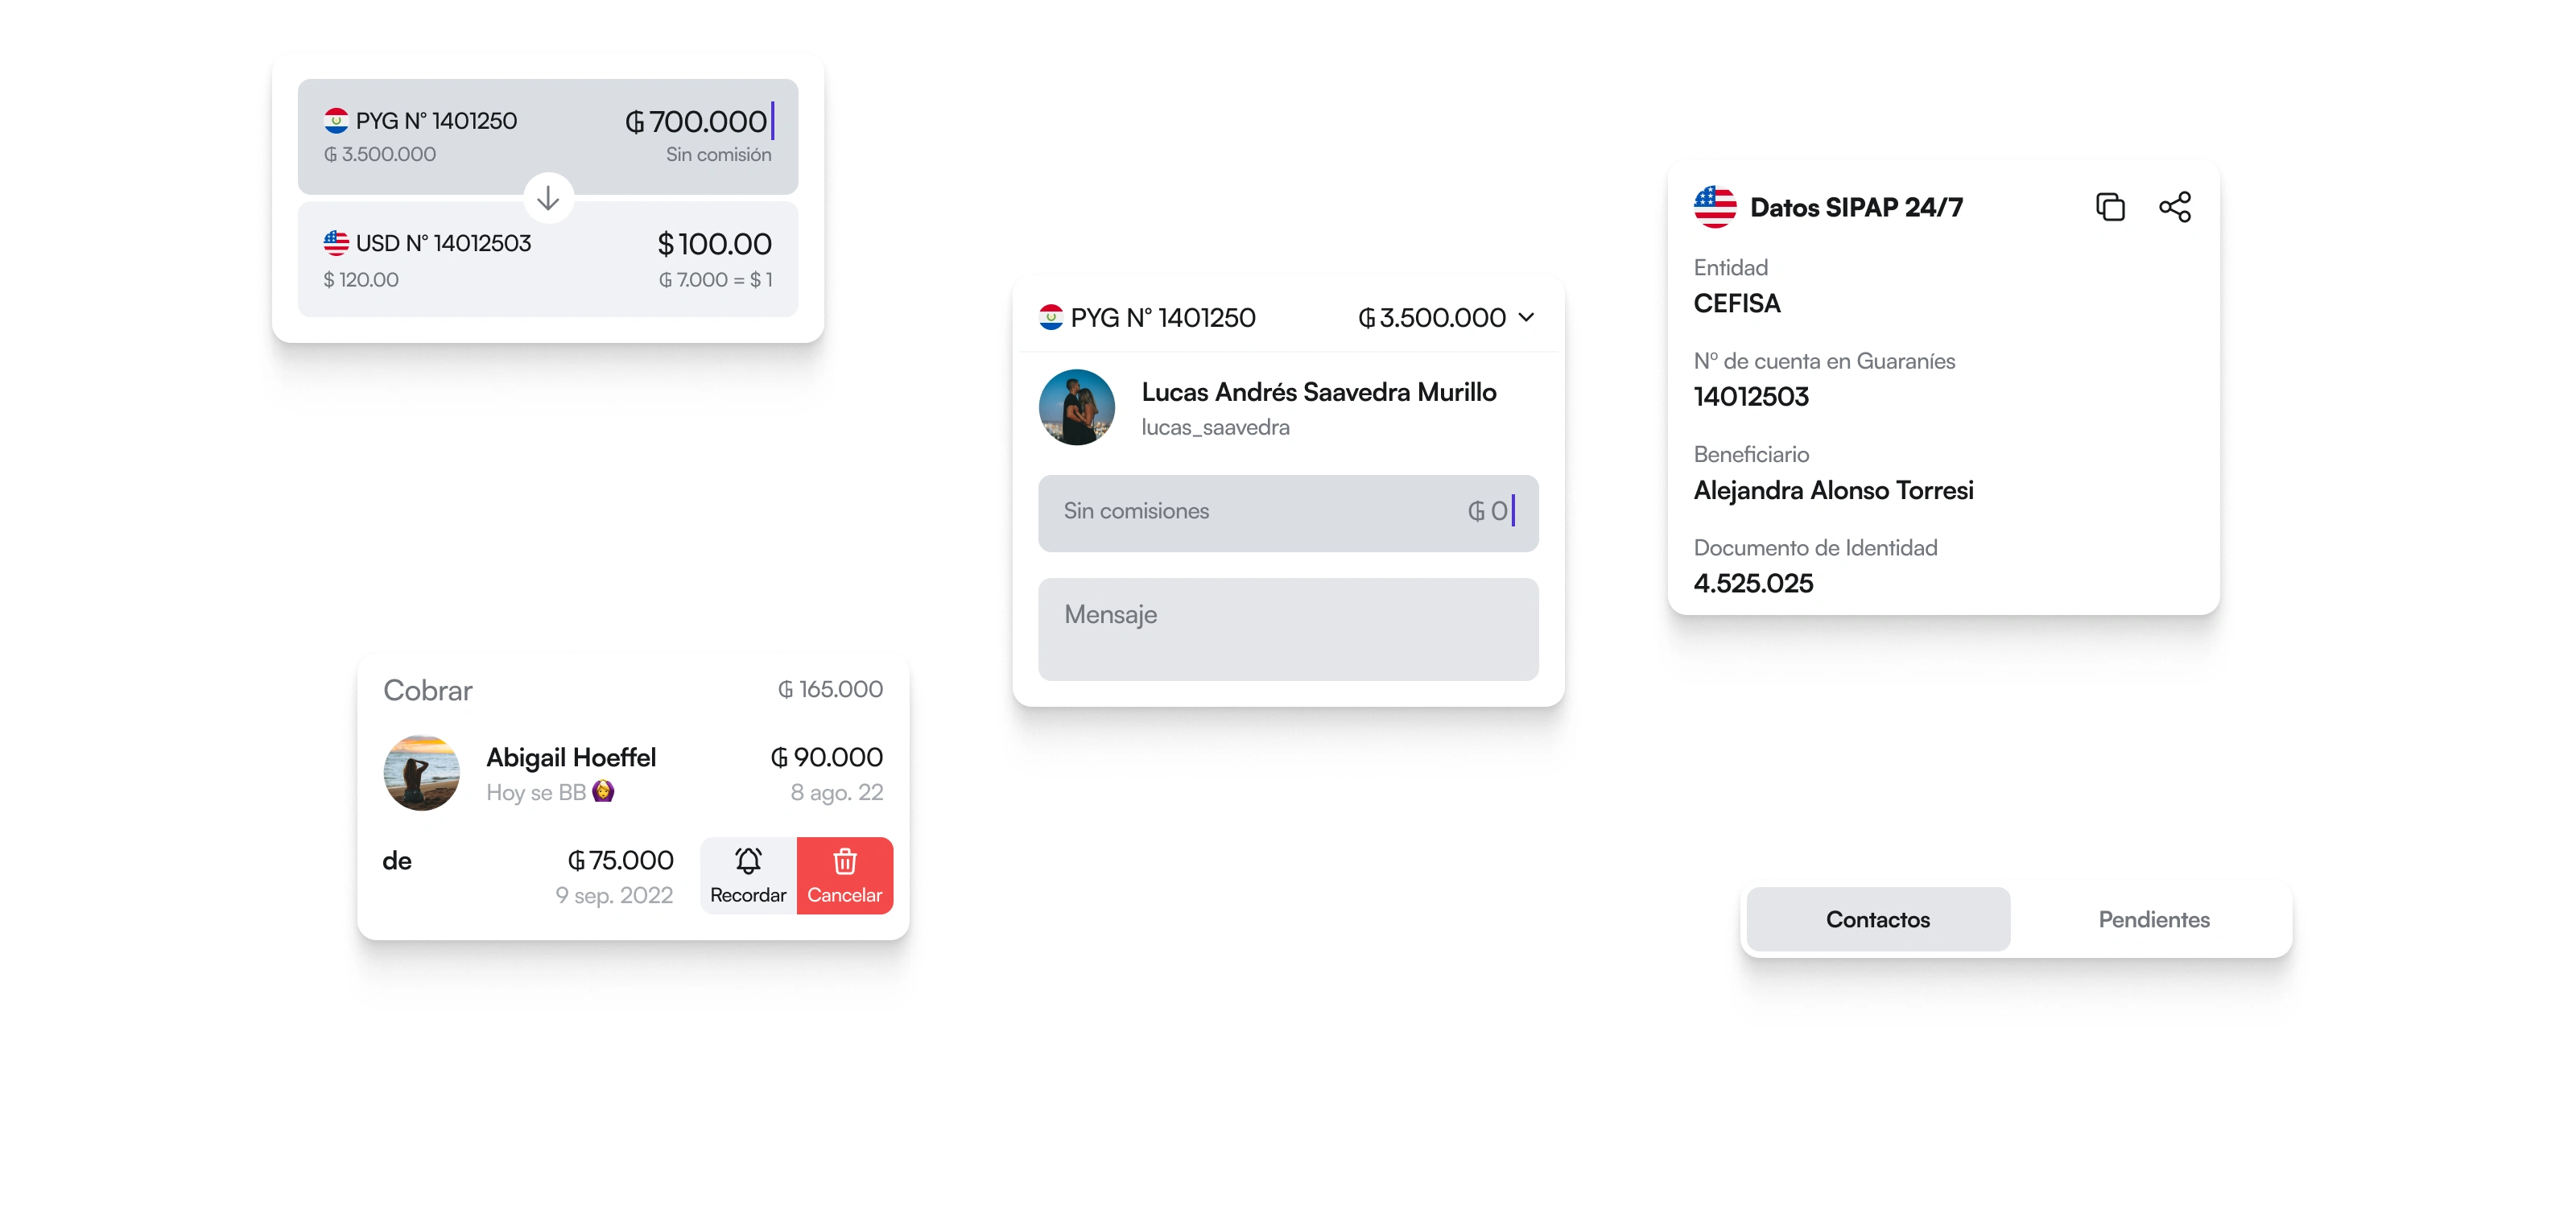Click Lucas Saavedra's profile photo

[x=1077, y=407]
